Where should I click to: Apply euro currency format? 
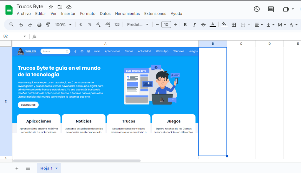[81, 25]
